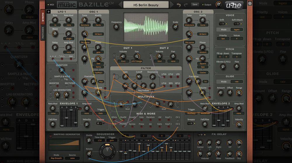Click the HS Berlin Beauty preset name
This screenshot has width=292, height=163.
146,5
